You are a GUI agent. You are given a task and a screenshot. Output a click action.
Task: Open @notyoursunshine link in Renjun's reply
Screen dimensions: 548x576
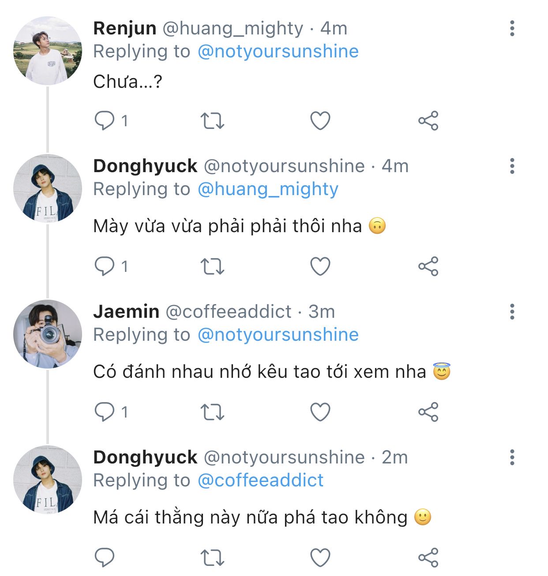tap(278, 52)
